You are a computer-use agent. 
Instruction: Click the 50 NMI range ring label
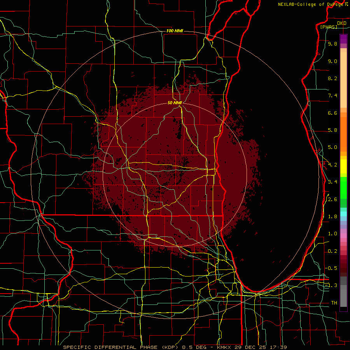175,103
